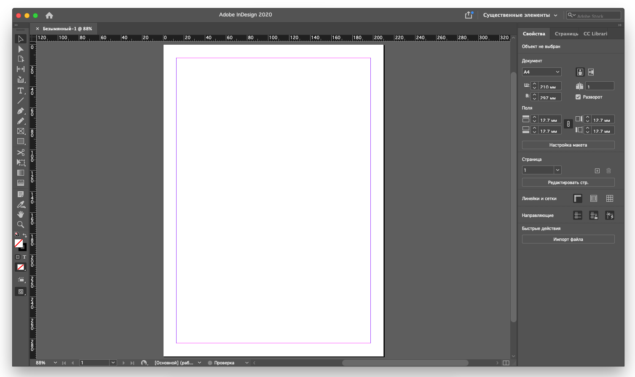Open the A4 page size dropdown
Viewport: 635px width, 377px height.
[541, 72]
